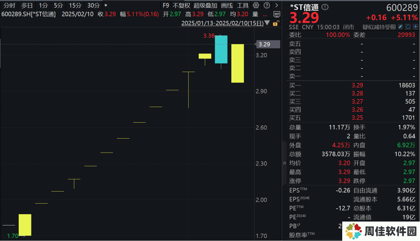Click 均价 value 3.20
Image resolution: width=420 pixels, height=241 pixels.
(x=344, y=163)
